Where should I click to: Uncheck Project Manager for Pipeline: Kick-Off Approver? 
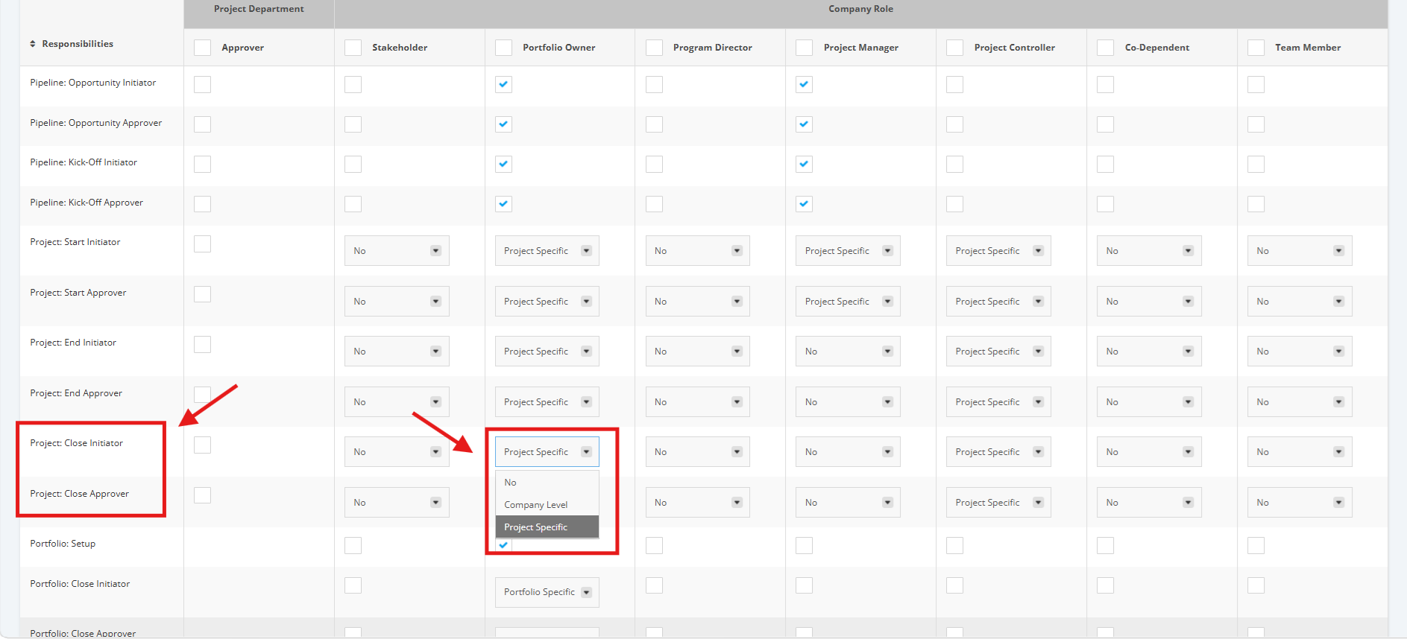click(804, 203)
